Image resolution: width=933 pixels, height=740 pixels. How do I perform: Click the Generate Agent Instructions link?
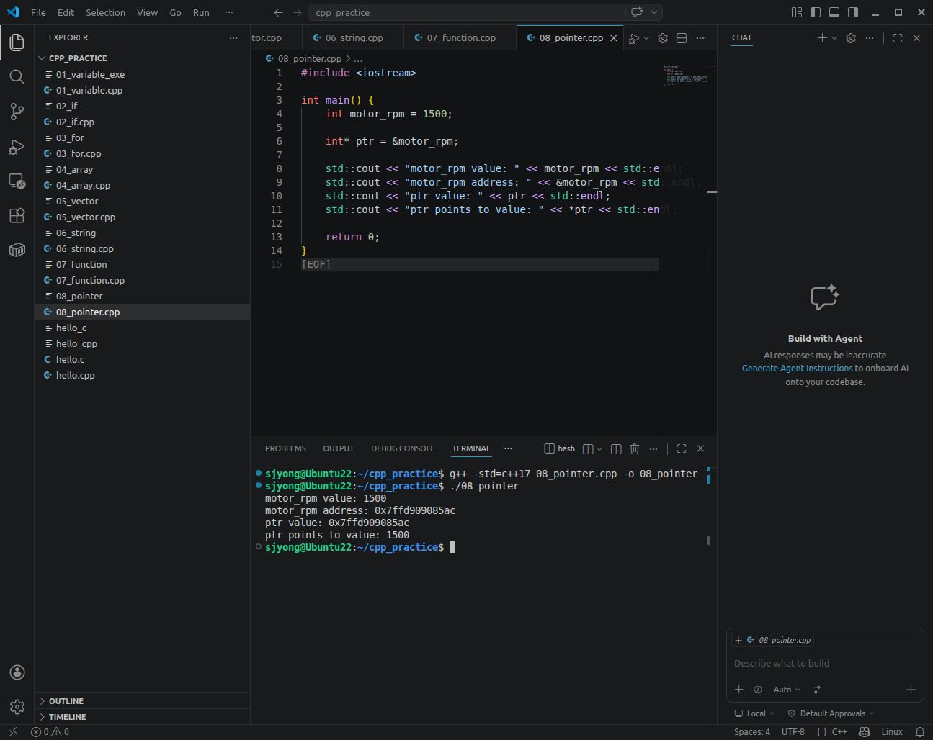coord(798,369)
